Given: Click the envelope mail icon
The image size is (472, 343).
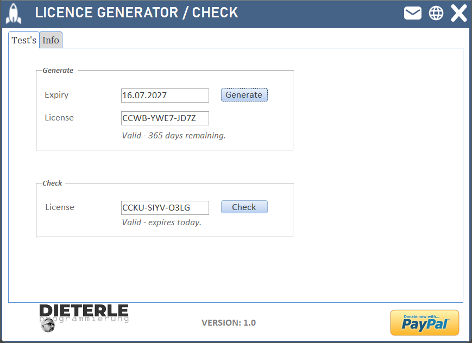Looking at the screenshot, I should click(x=412, y=13).
